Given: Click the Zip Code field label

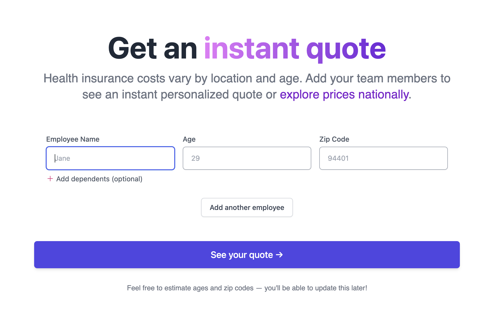Looking at the screenshot, I should pos(334,139).
